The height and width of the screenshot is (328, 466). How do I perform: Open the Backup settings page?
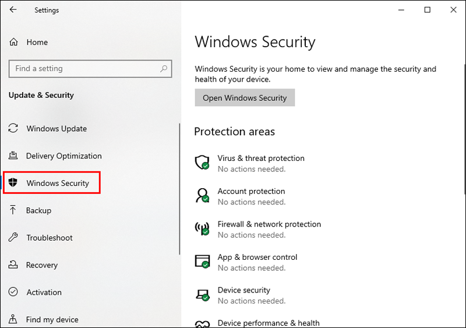(x=38, y=210)
